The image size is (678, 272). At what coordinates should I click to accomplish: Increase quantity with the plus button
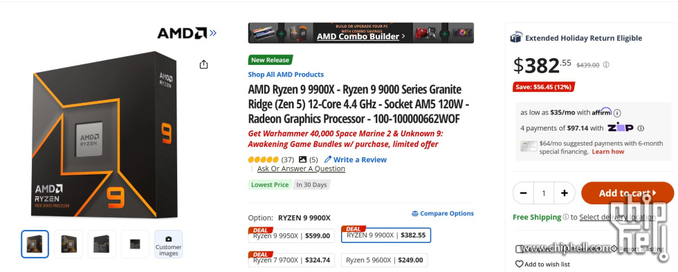pyautogui.click(x=564, y=193)
